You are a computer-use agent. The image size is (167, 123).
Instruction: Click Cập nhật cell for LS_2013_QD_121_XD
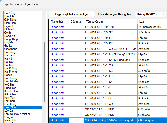tap(76, 65)
